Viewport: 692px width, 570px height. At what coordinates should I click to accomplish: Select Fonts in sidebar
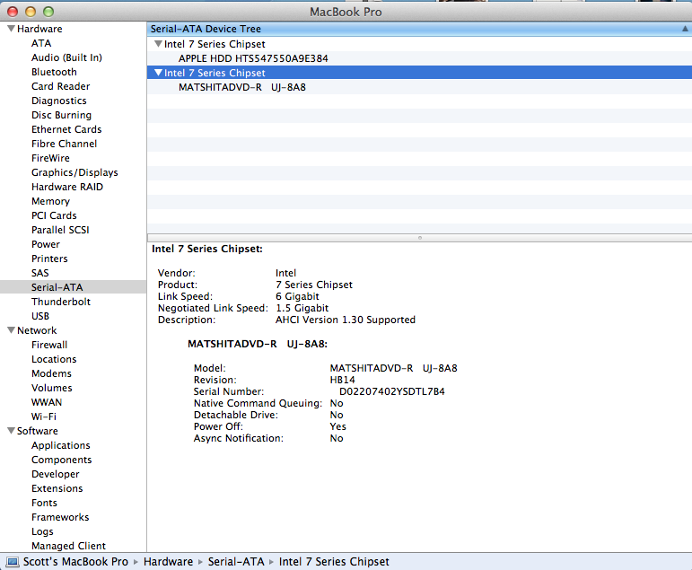[44, 503]
